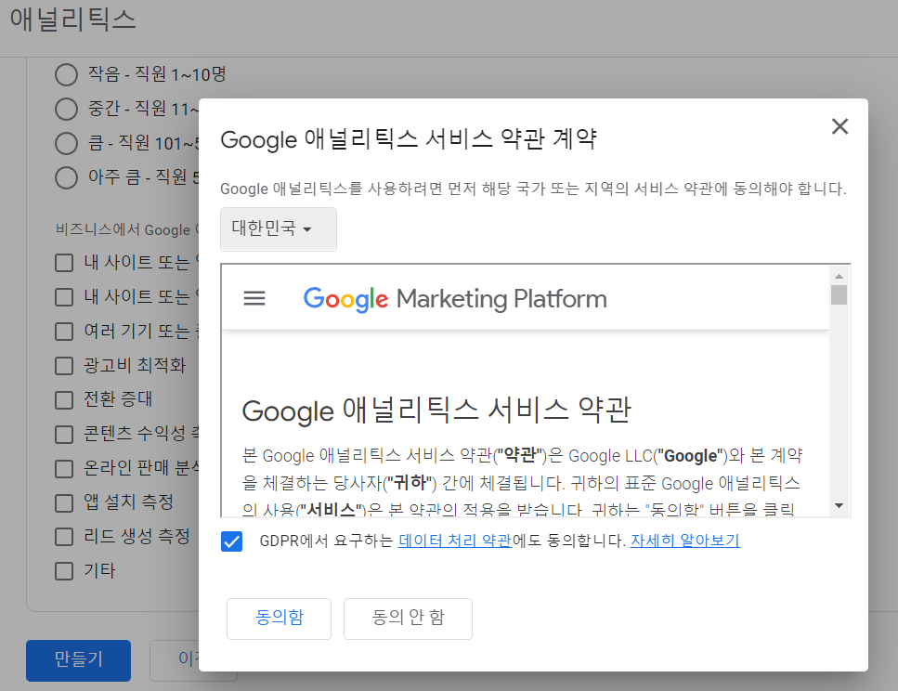898x691 pixels.
Task: Check the 앱 설치 측정 option
Action: [x=63, y=502]
